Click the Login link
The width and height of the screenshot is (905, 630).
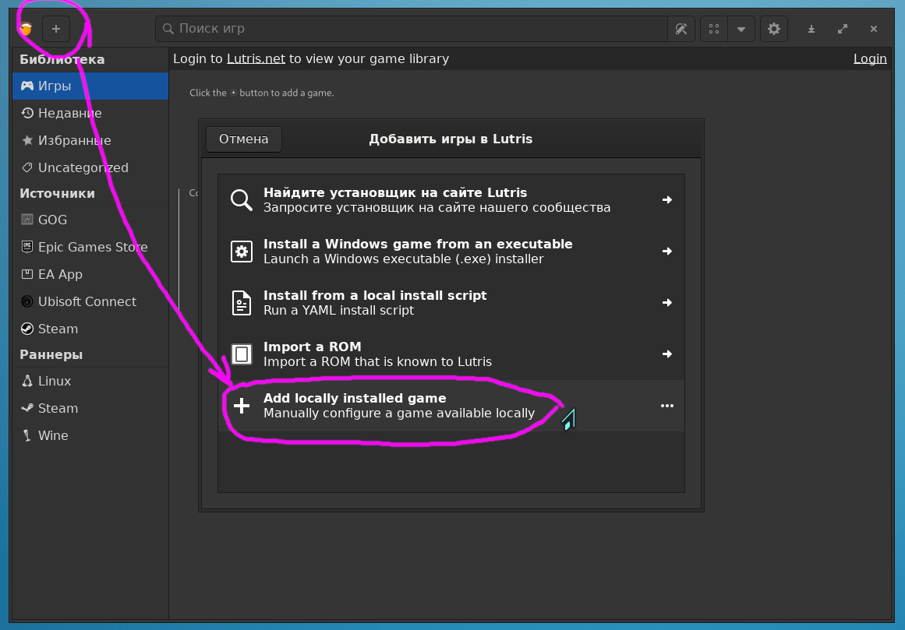[x=870, y=58]
